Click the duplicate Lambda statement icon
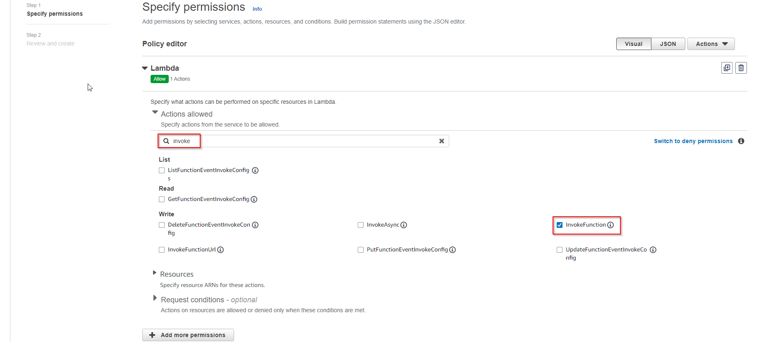 click(x=727, y=68)
